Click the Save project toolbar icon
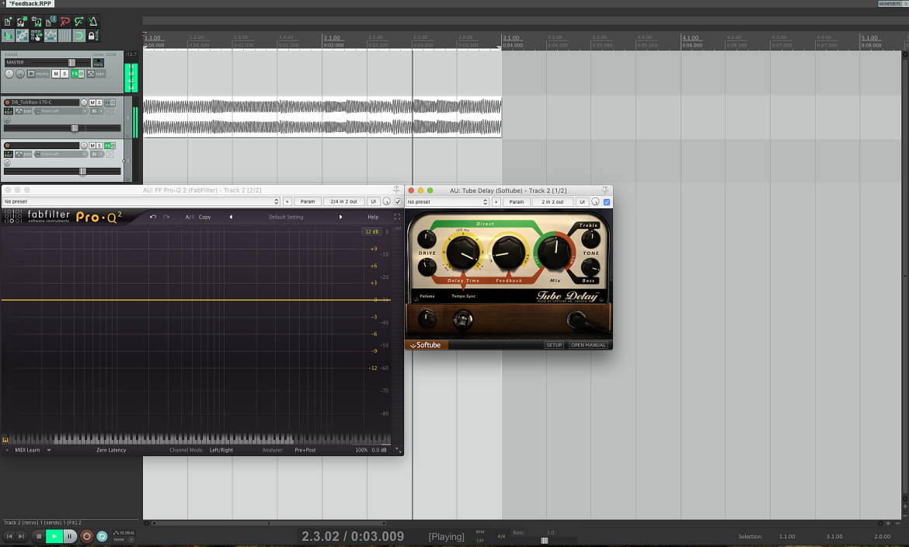Viewport: 909px width, 547px height. [x=37, y=22]
